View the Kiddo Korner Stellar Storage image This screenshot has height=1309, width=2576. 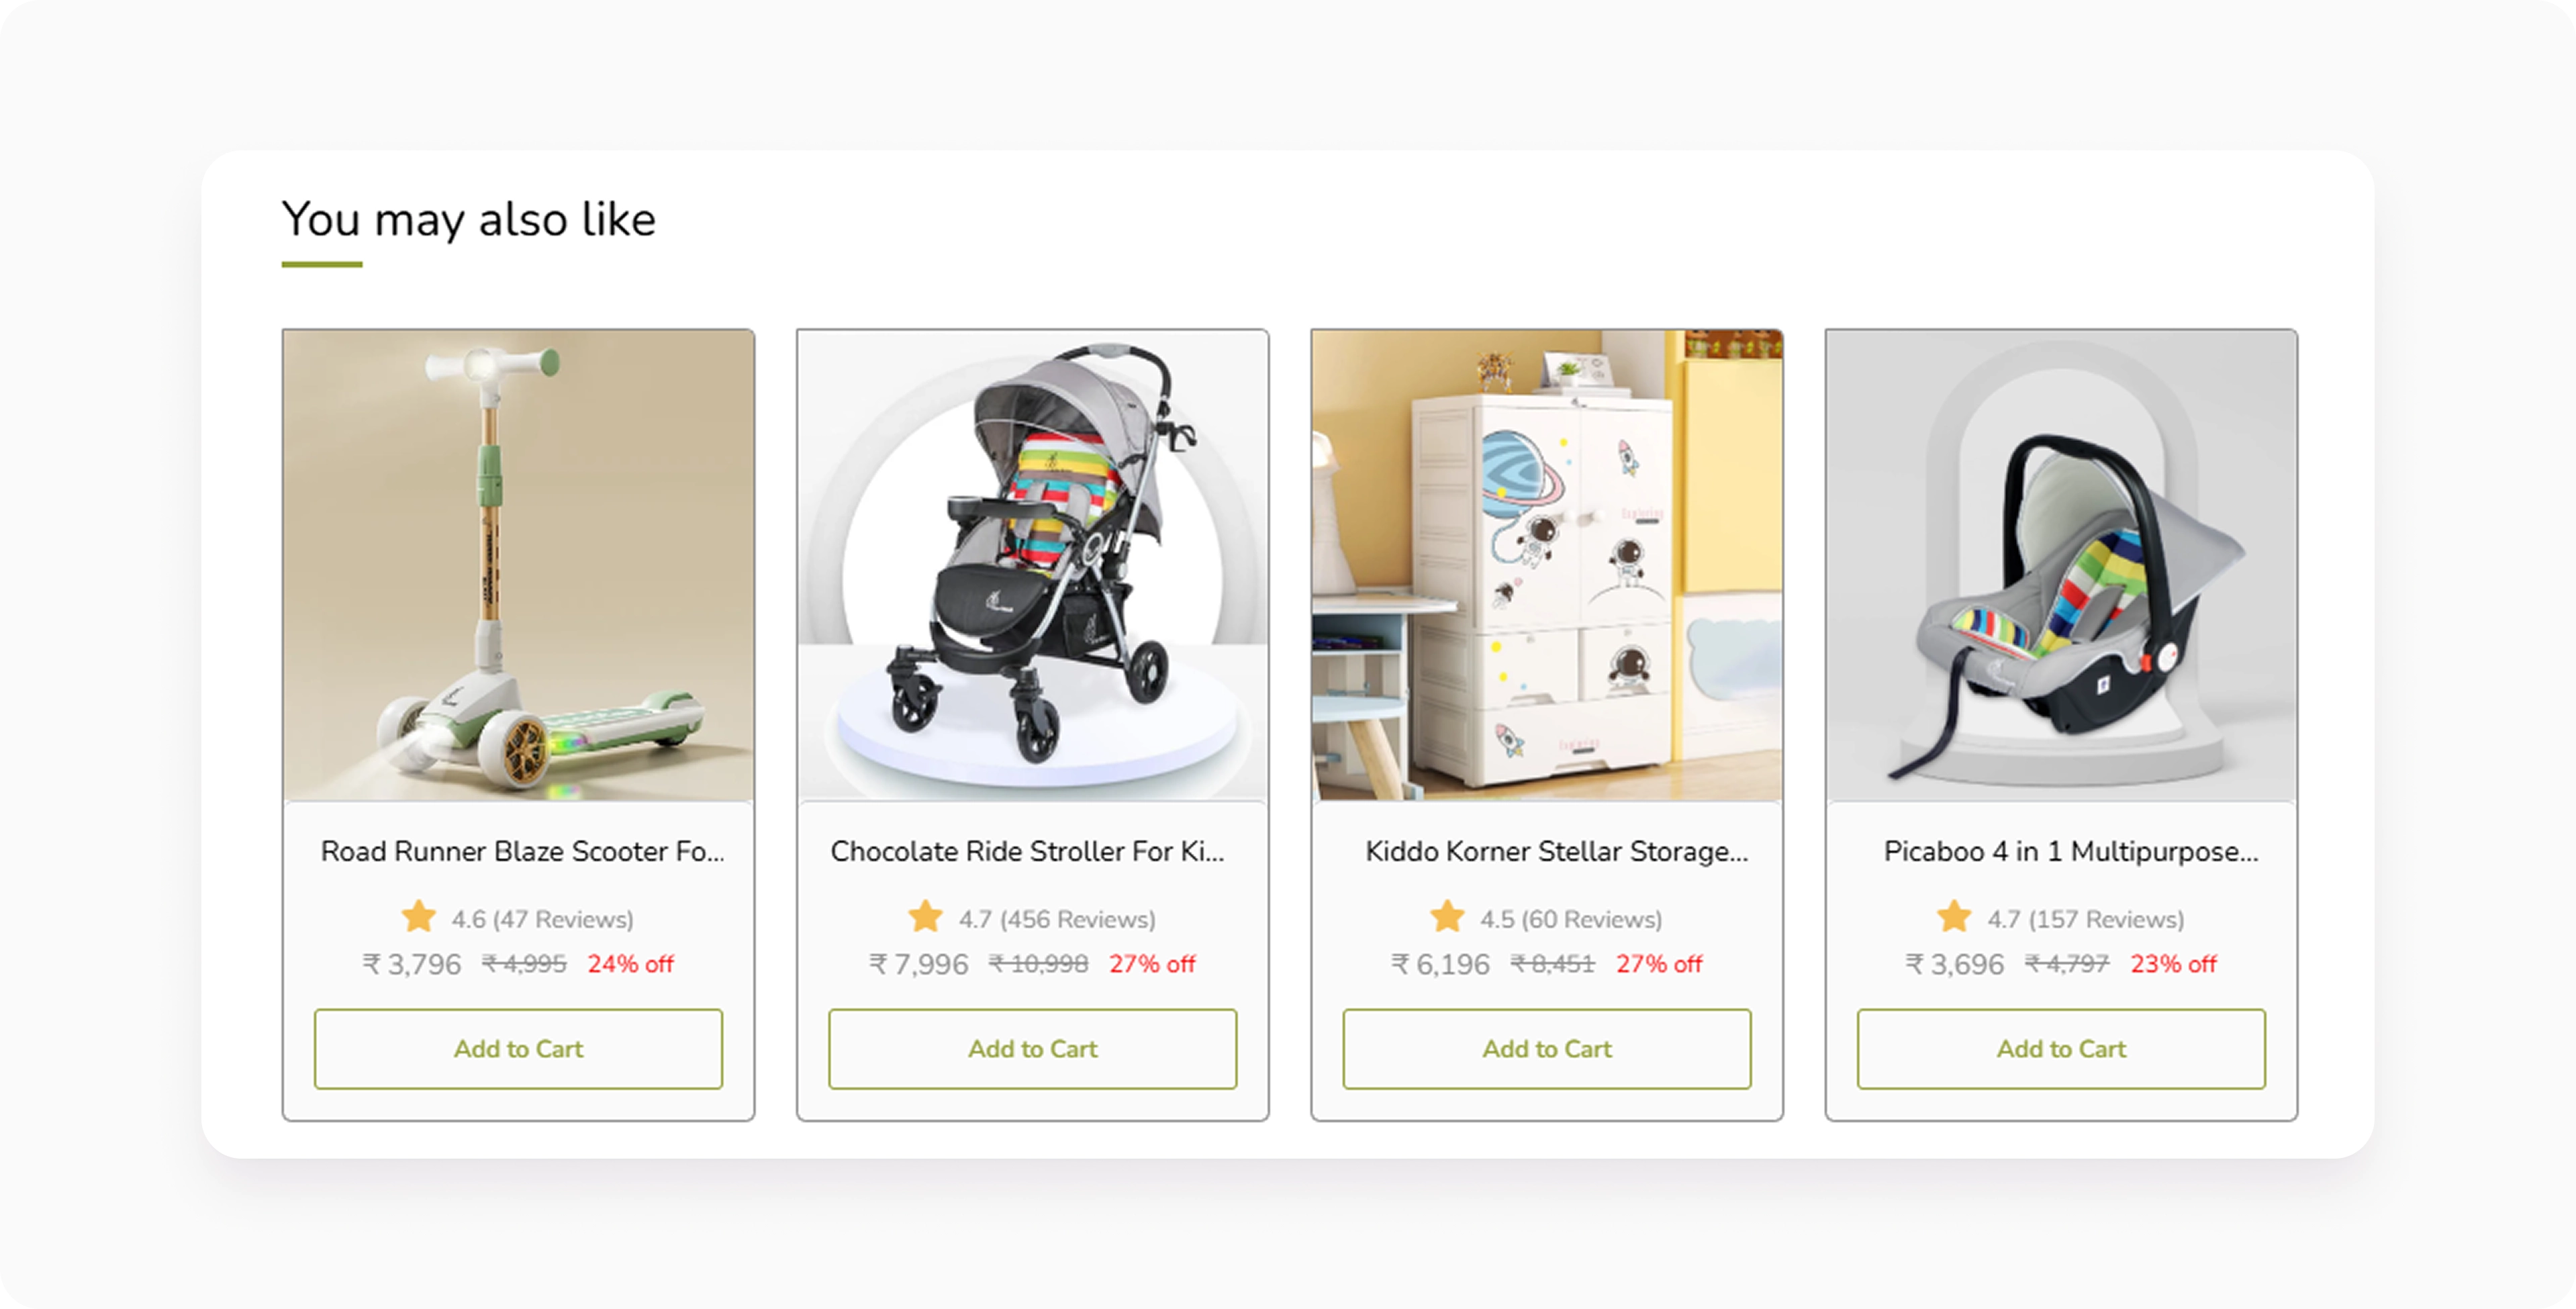pos(1547,565)
